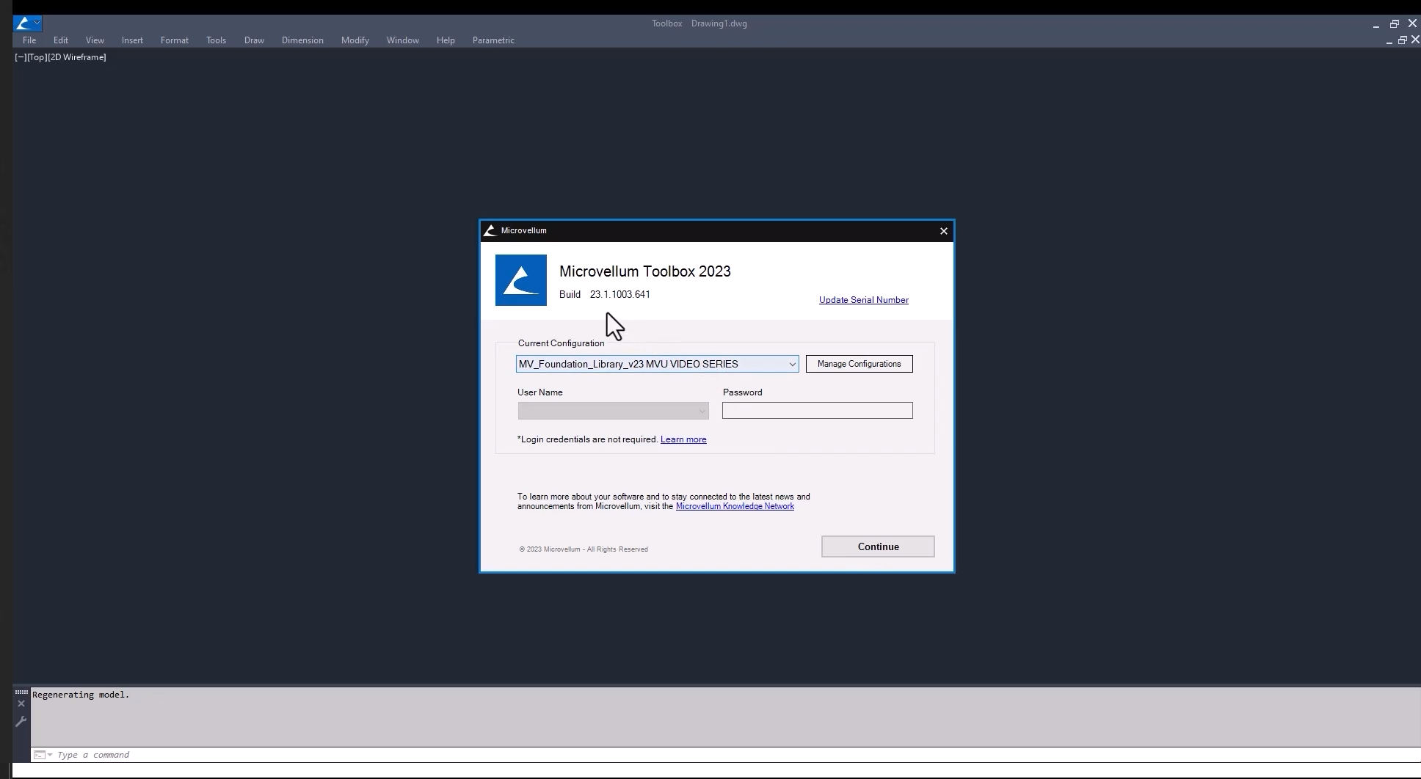
Task: Open the Parametric menu
Action: pyautogui.click(x=493, y=40)
